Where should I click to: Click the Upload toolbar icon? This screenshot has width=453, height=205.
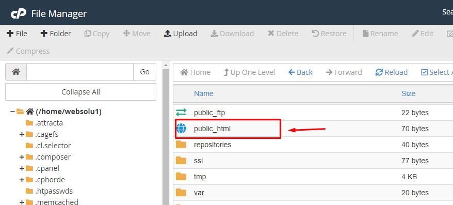168,34
